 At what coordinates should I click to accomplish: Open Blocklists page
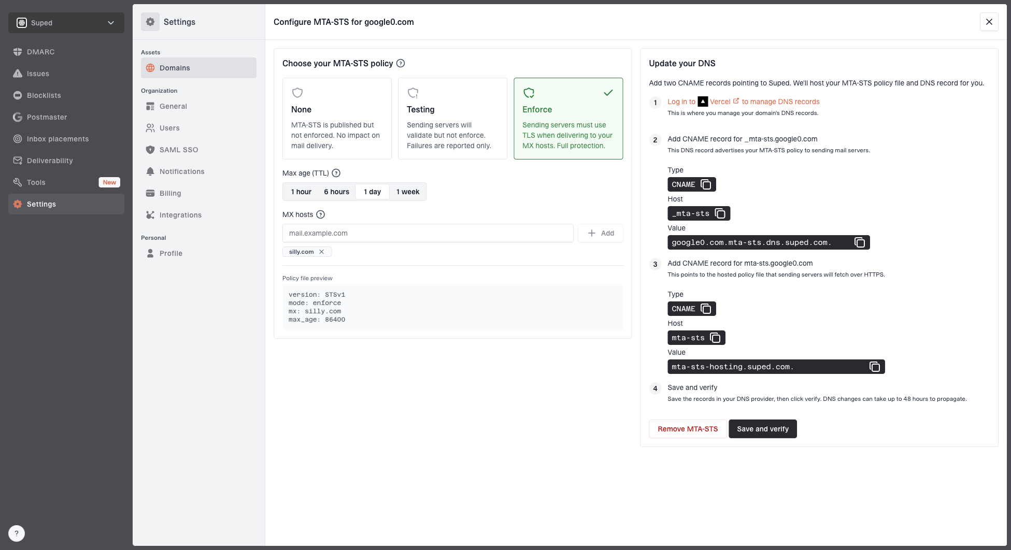[x=66, y=95]
